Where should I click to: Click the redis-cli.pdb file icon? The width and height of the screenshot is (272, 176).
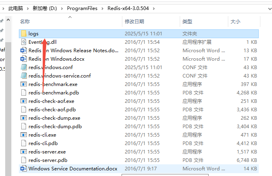coord(24,143)
